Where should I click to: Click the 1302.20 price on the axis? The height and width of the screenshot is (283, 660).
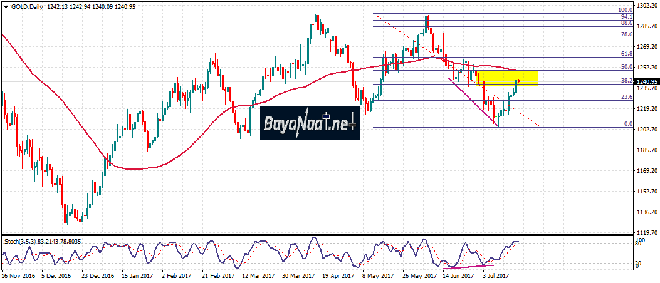[x=647, y=5]
